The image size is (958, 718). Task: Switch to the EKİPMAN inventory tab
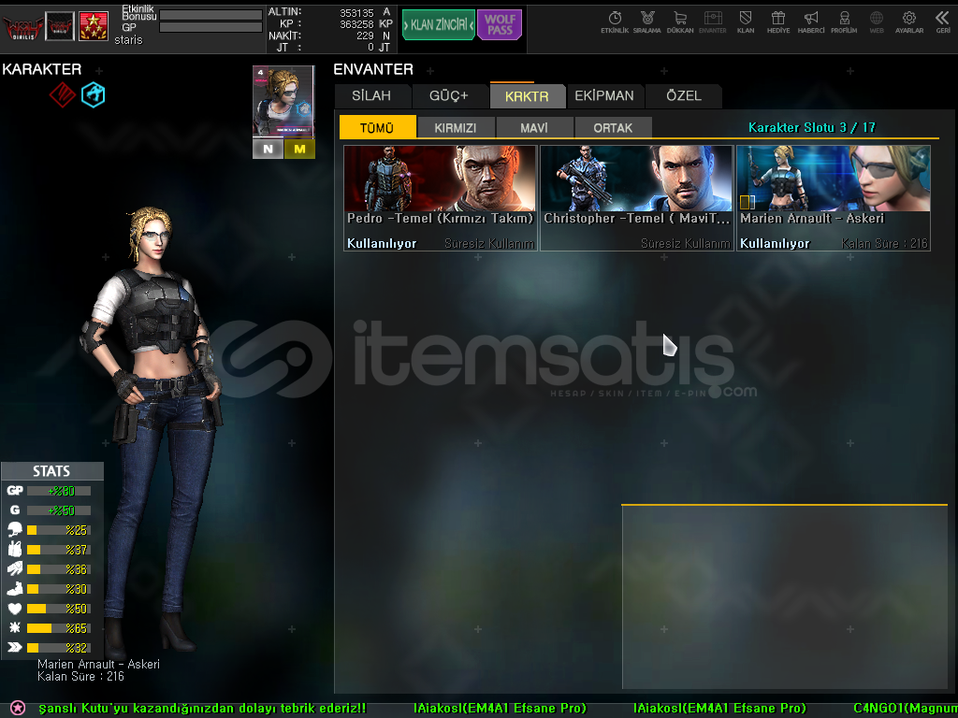click(604, 96)
